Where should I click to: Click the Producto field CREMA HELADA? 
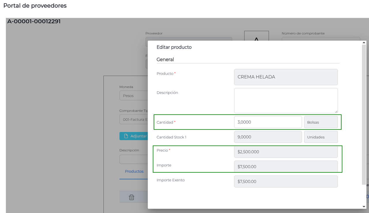point(285,77)
